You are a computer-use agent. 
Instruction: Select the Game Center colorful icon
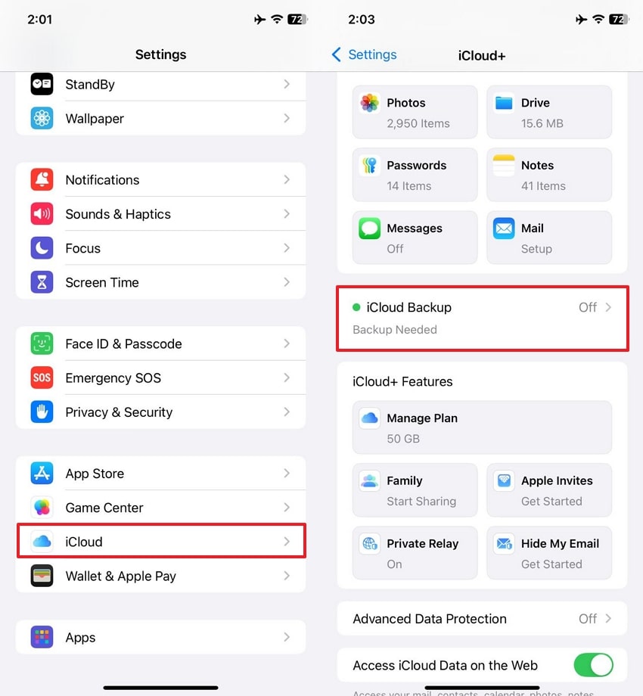[42, 508]
